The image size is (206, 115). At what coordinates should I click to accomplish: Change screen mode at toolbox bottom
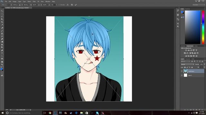2,75
